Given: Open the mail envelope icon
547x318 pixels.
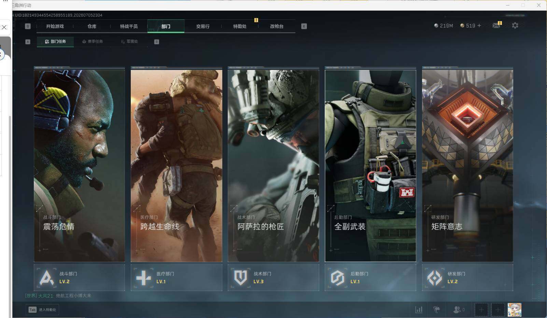Looking at the screenshot, I should tap(496, 26).
